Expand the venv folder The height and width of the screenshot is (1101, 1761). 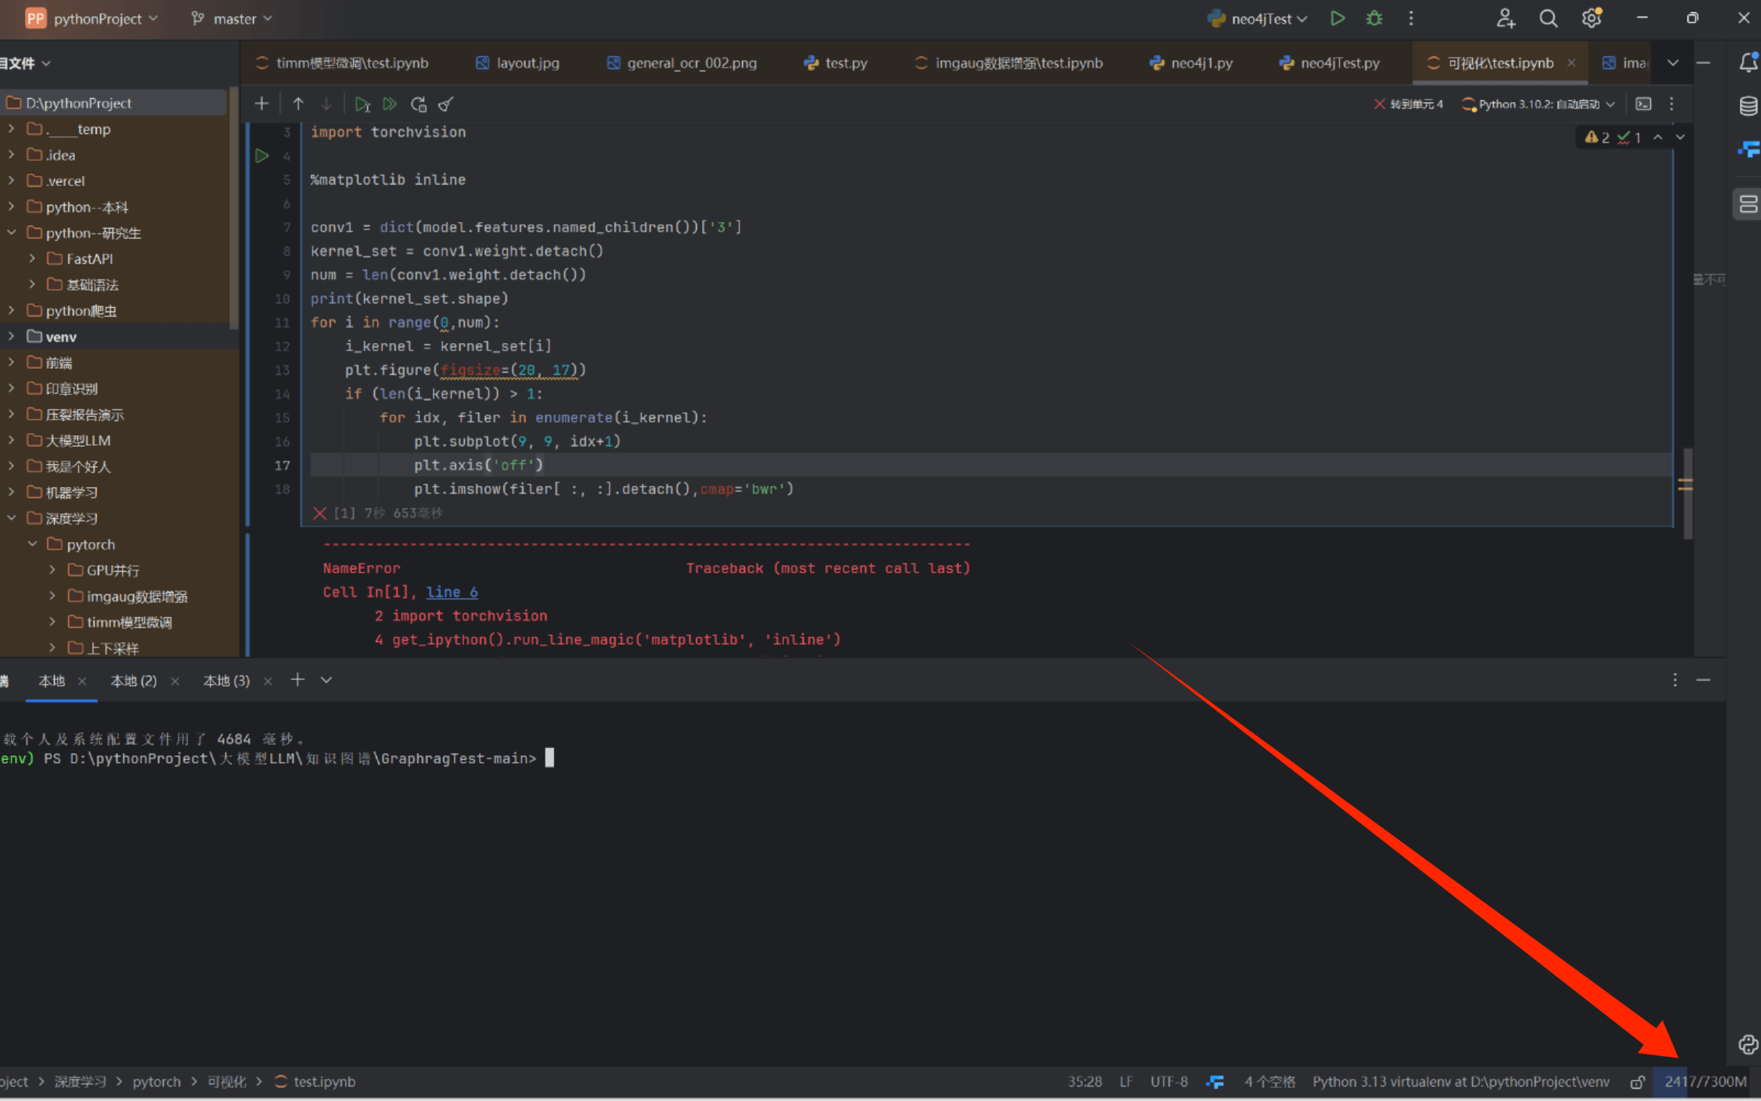pos(12,336)
